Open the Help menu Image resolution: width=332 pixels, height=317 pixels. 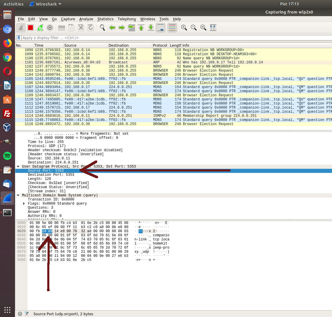[177, 19]
